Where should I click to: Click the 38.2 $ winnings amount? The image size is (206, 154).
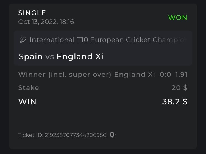pos(175,101)
